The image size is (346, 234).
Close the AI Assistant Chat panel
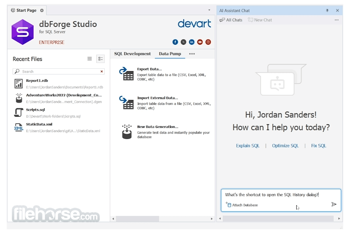coord(337,10)
